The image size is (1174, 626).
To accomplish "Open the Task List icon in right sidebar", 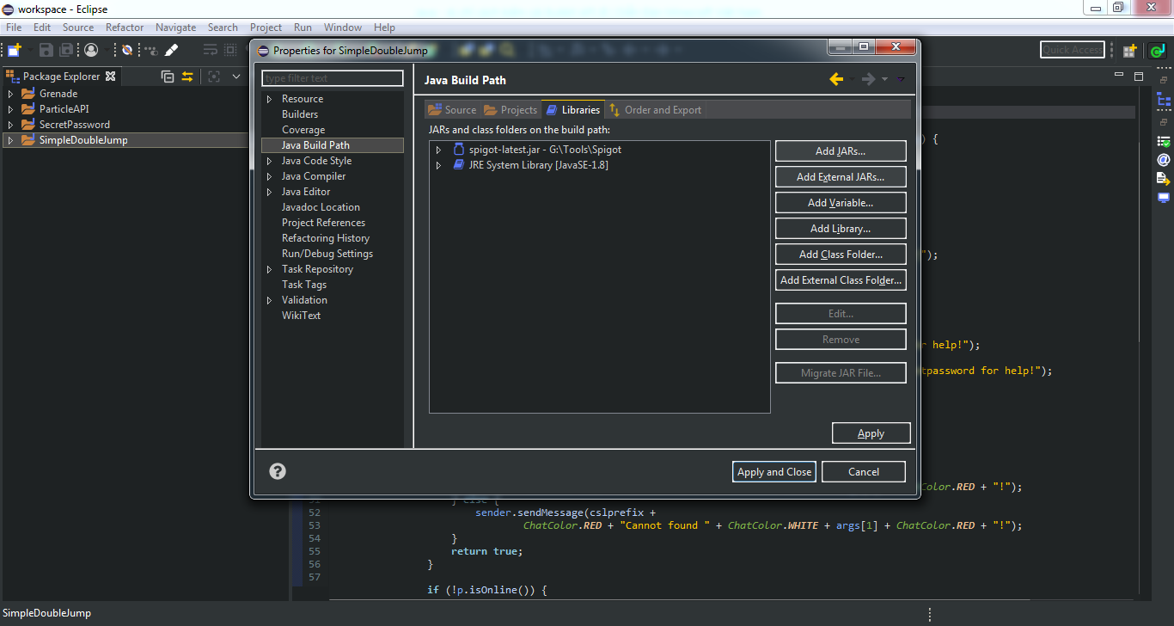I will pyautogui.click(x=1164, y=140).
